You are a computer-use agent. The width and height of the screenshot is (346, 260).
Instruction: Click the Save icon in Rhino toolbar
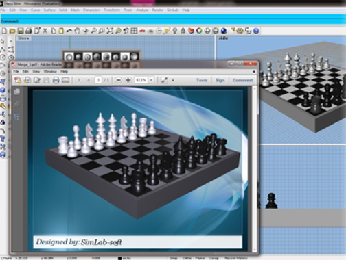pos(21,31)
